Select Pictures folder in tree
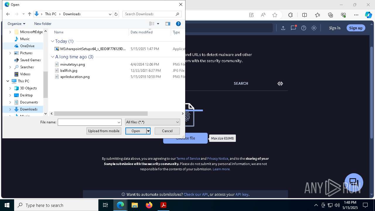The image size is (375, 211). coord(26,53)
